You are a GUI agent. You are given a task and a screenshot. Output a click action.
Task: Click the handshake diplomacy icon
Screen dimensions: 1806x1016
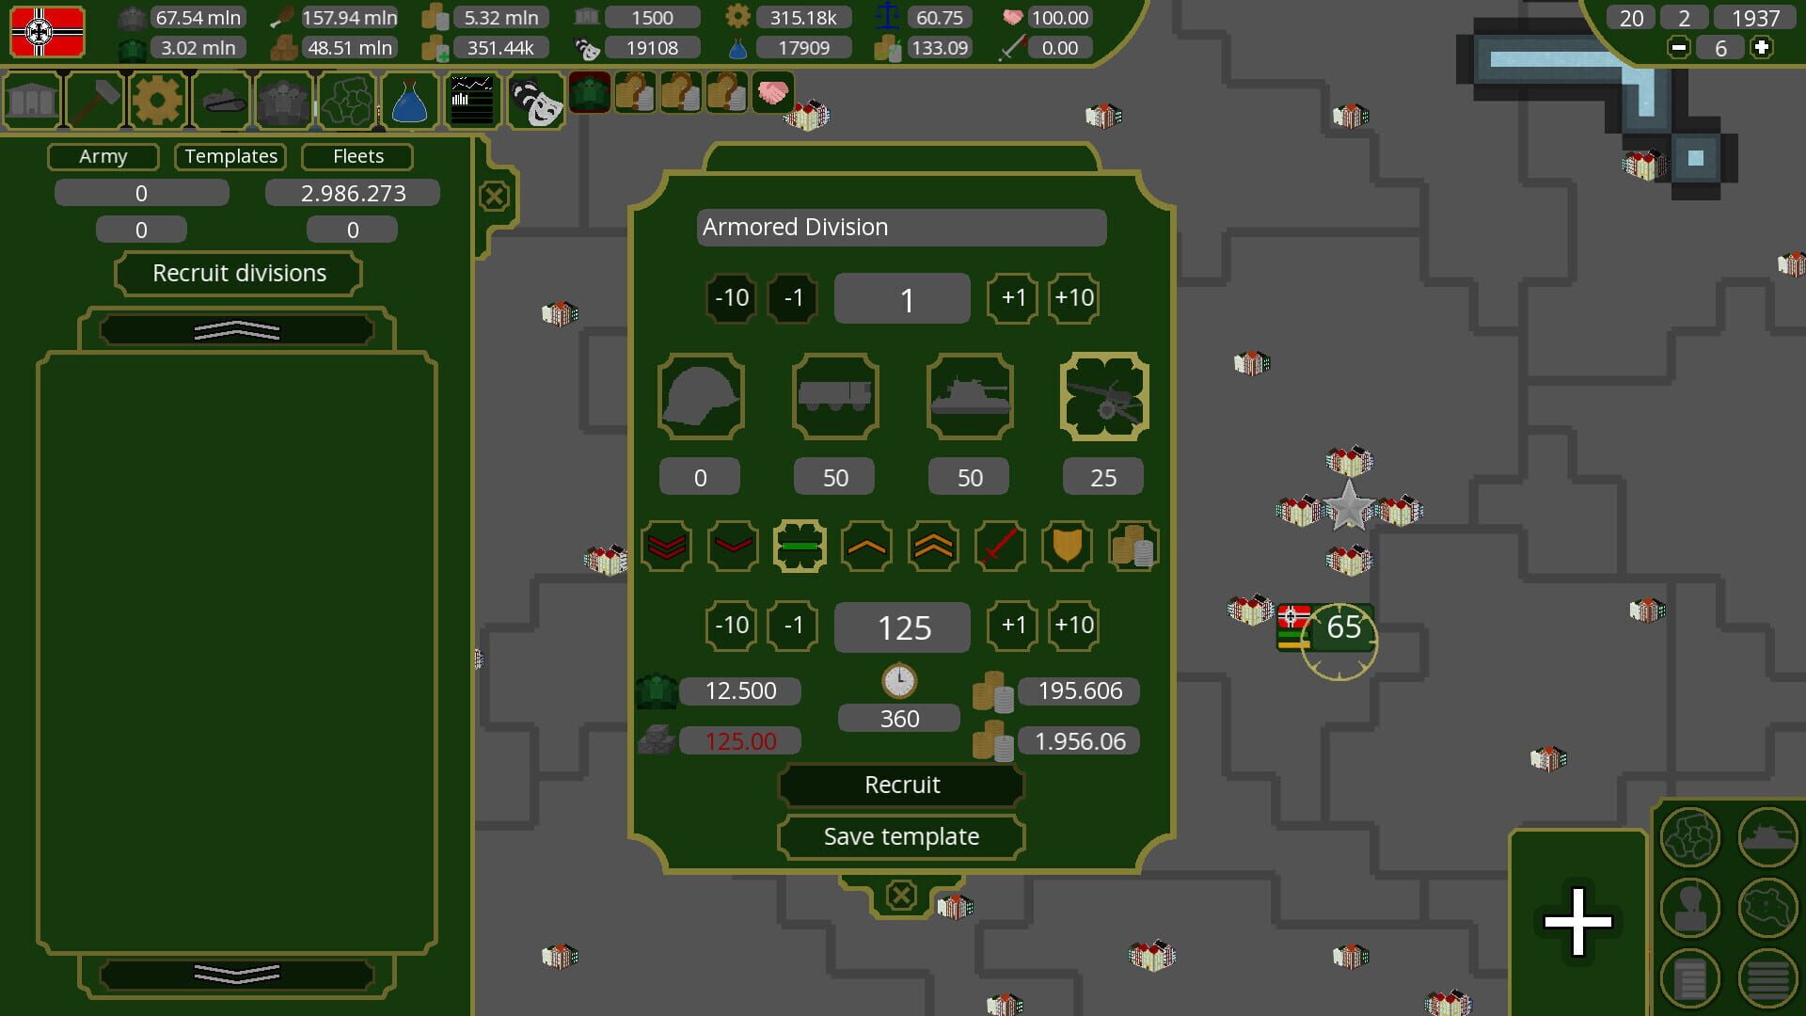click(x=773, y=93)
